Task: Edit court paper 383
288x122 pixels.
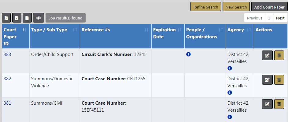Action: point(267,55)
